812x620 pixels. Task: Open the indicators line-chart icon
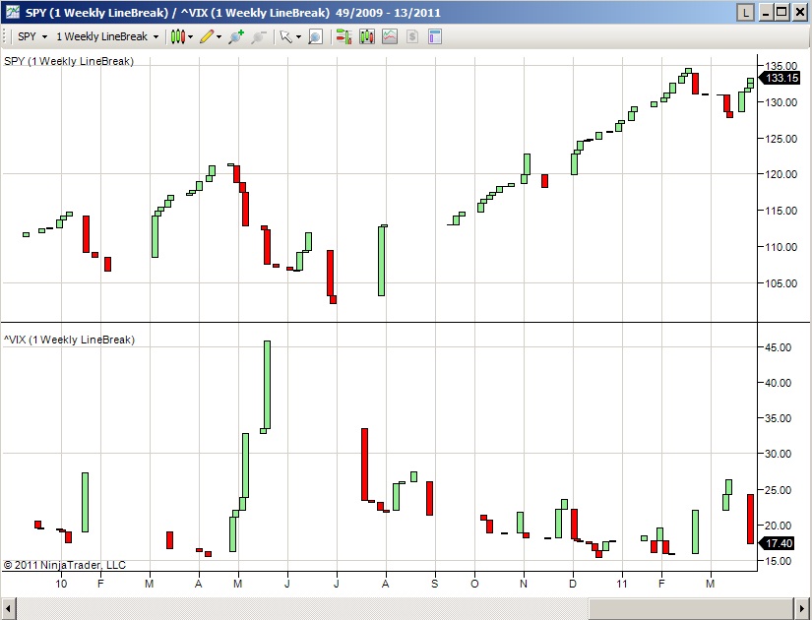390,36
